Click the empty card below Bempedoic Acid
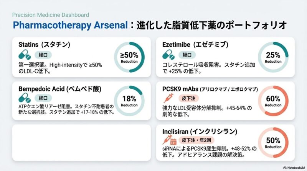 point(81,142)
